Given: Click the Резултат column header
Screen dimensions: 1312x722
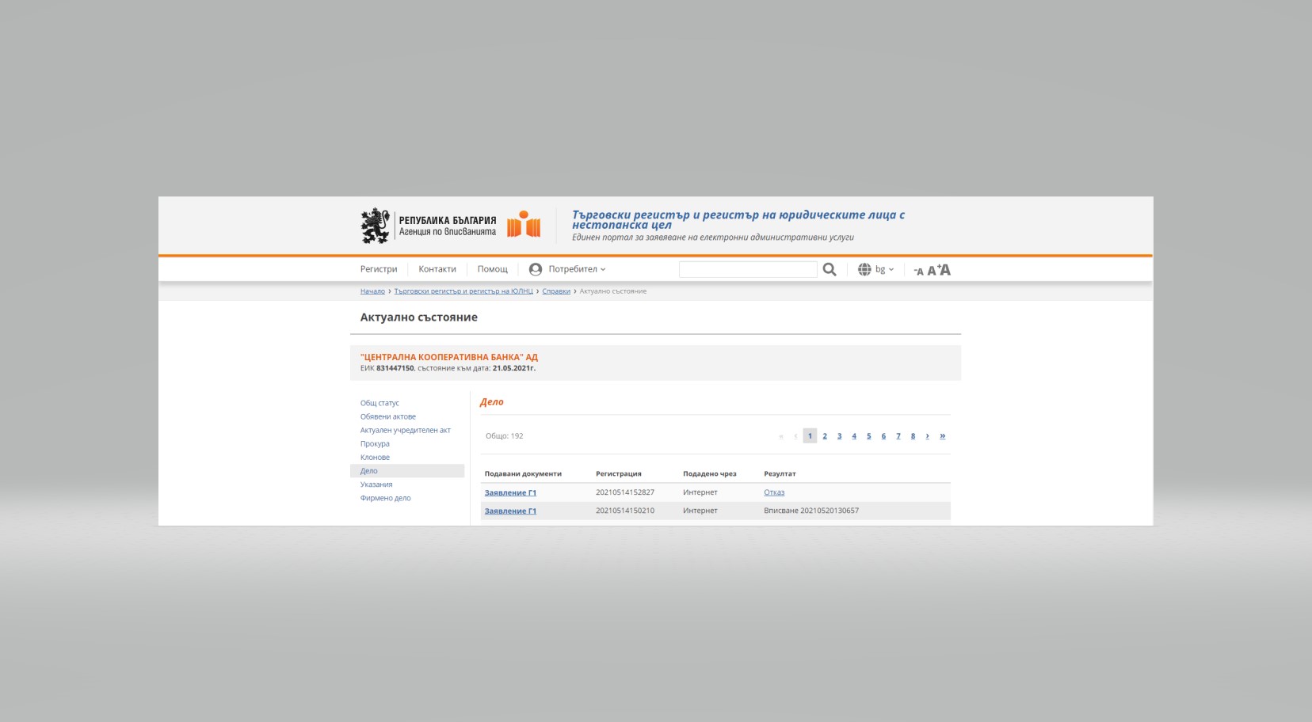Looking at the screenshot, I should click(x=780, y=473).
